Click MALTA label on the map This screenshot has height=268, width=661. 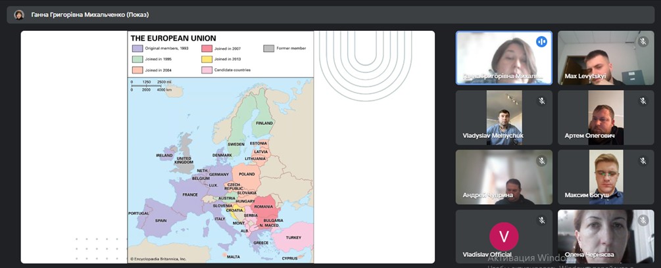[x=233, y=257]
